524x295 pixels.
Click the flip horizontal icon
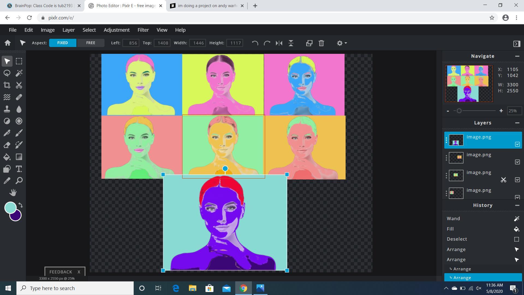tap(279, 43)
